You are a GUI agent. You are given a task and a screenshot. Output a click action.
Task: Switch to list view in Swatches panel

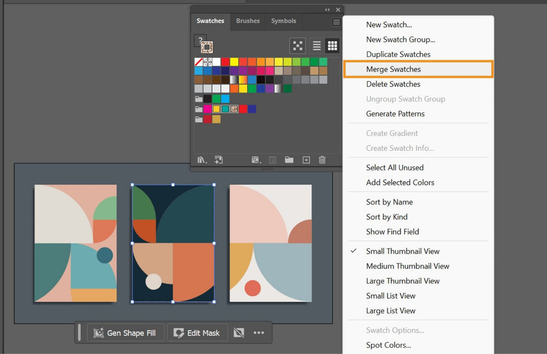317,46
